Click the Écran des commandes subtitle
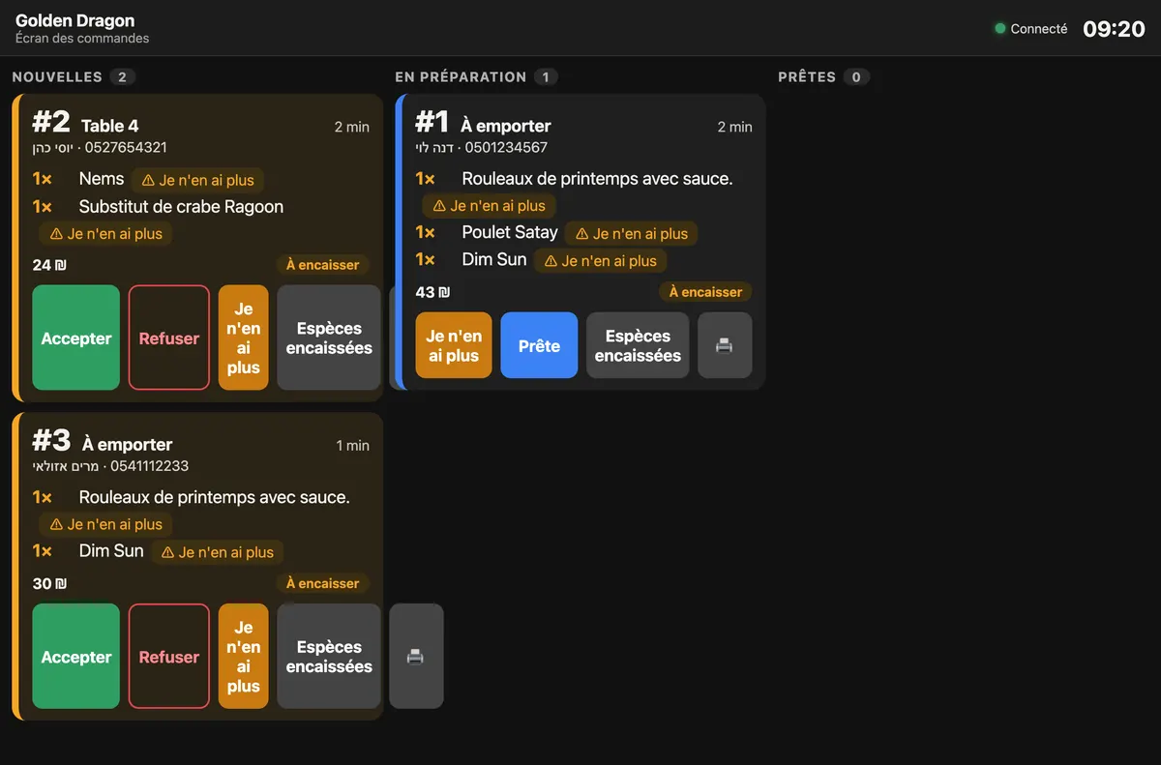 point(82,39)
